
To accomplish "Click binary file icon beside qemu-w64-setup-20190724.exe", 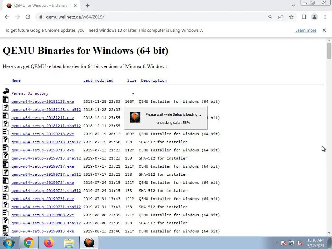I will pyautogui.click(x=6, y=180).
